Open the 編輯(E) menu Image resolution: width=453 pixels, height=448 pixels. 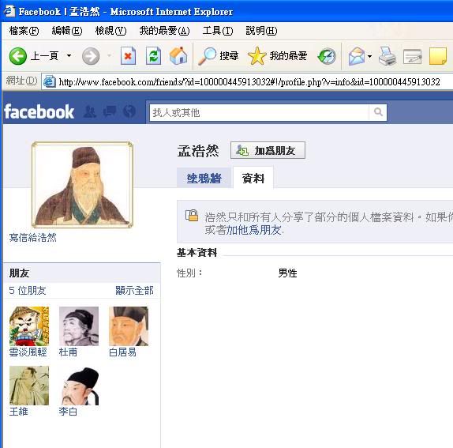tap(67, 31)
